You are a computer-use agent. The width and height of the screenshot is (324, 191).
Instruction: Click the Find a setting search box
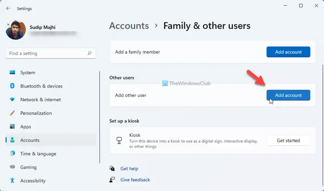pos(50,53)
